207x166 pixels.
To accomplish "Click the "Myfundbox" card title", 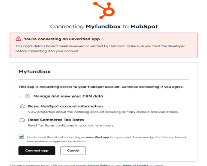I will pyautogui.click(x=34, y=71).
